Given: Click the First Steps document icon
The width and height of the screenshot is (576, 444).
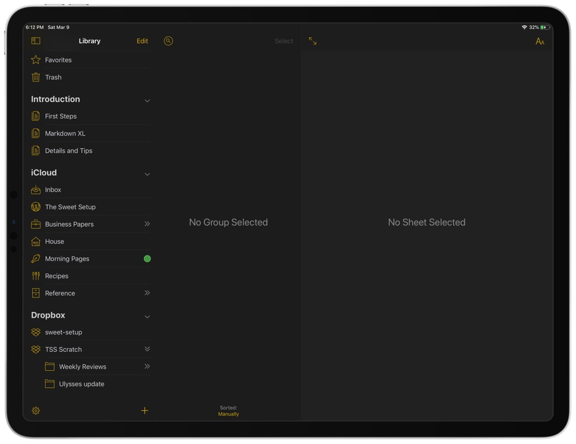Looking at the screenshot, I should 36,116.
